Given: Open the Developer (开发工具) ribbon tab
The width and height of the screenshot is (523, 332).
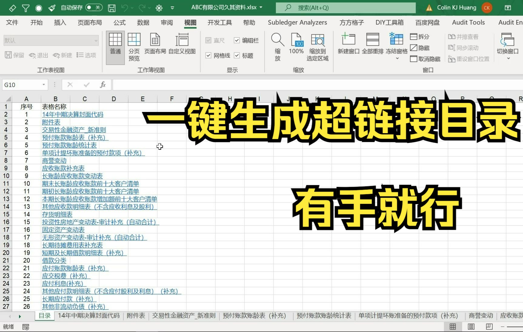Looking at the screenshot, I should click(x=220, y=22).
